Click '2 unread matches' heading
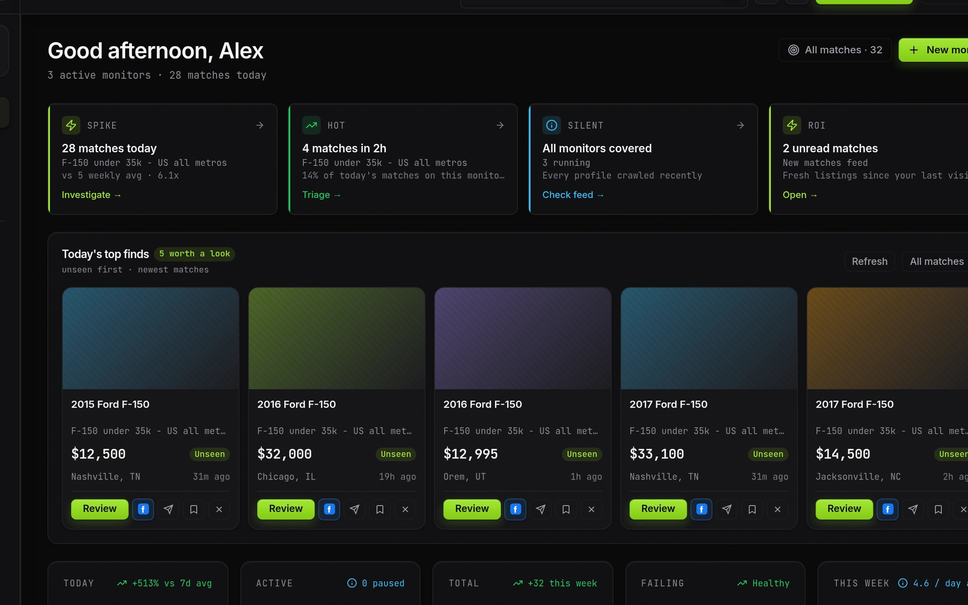Screen dimensions: 968x605 coord(830,149)
